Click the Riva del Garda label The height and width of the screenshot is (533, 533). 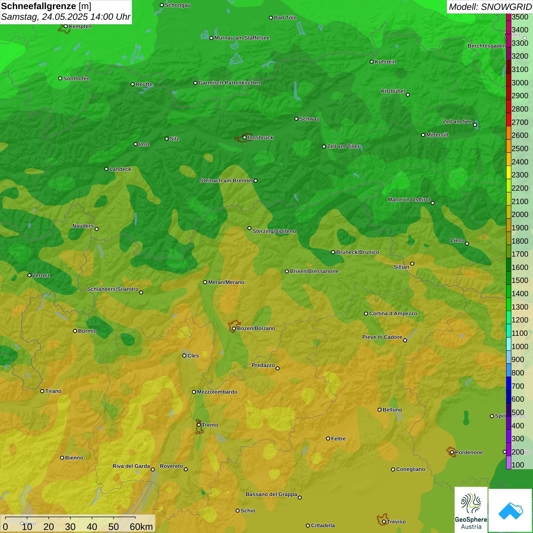131,466
